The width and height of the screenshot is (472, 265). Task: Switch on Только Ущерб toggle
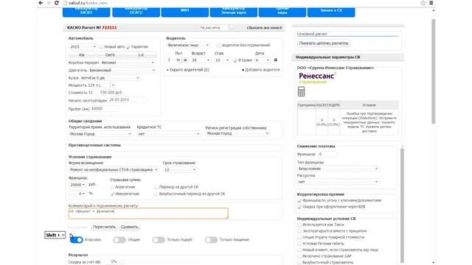pos(159,240)
